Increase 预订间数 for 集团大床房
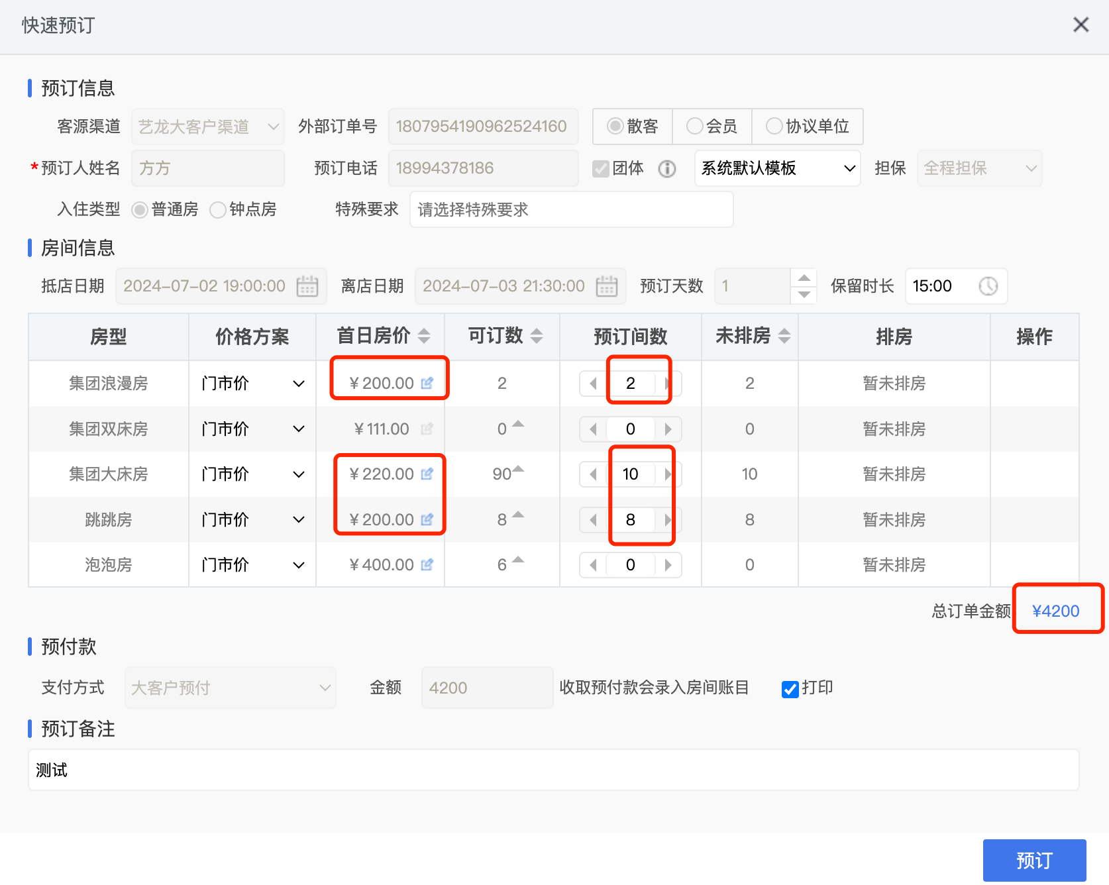 click(x=668, y=474)
